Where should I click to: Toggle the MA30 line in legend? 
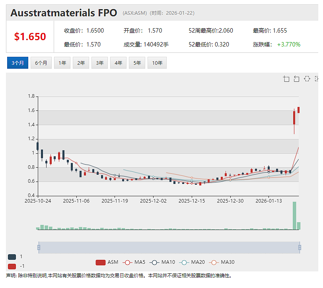tap(222, 262)
